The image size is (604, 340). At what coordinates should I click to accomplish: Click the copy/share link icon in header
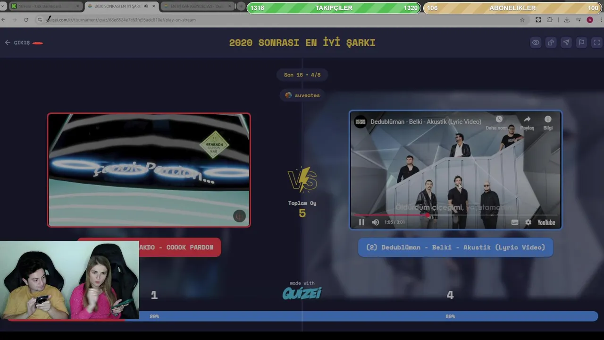click(x=551, y=42)
